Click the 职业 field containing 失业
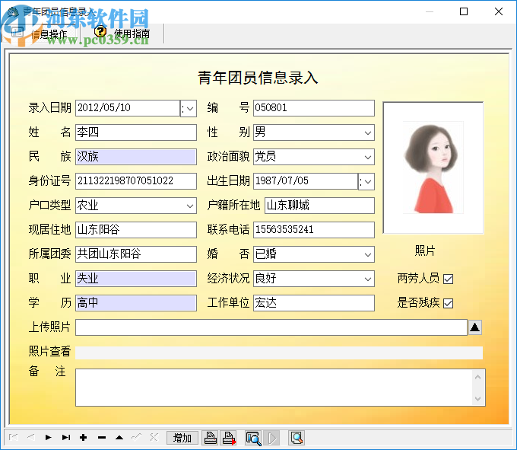This screenshot has height=450, width=517. click(136, 279)
